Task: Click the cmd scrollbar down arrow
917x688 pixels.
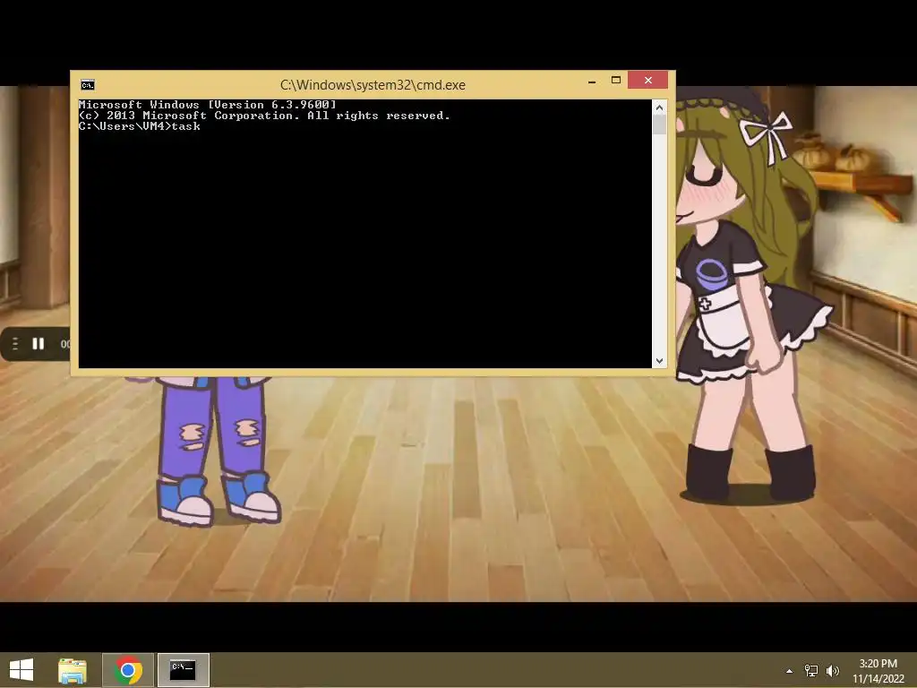Action: 660,361
